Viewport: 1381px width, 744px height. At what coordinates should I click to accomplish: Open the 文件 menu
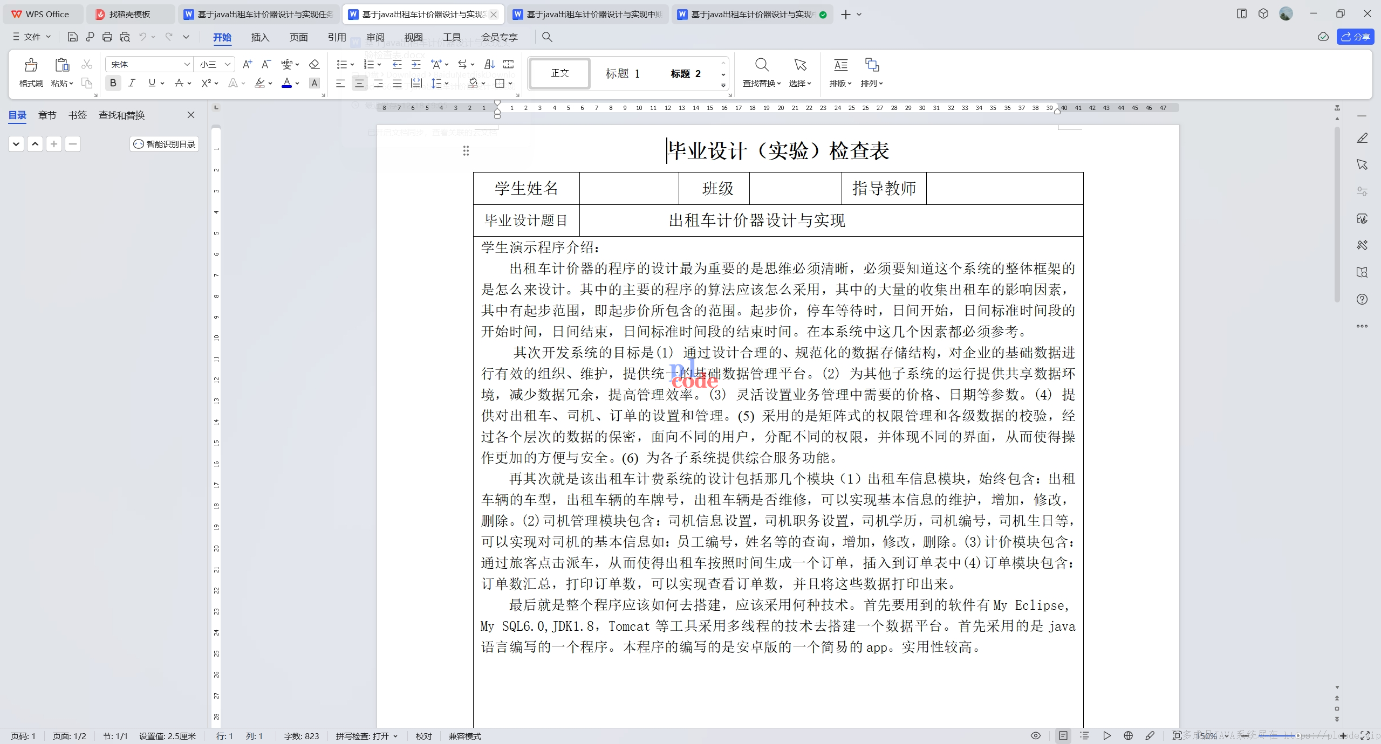point(32,37)
